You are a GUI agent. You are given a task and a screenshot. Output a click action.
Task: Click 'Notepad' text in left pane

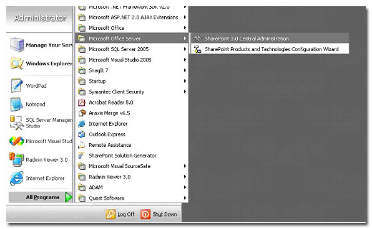[36, 105]
